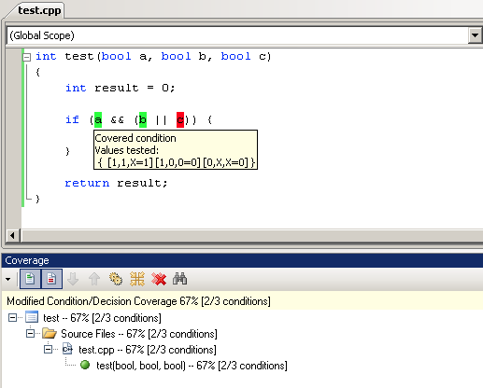
Task: Click the up arrow navigation icon
Action: coord(94,279)
